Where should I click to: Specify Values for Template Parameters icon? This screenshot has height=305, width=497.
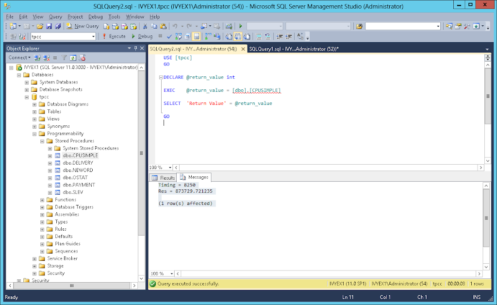(x=300, y=36)
